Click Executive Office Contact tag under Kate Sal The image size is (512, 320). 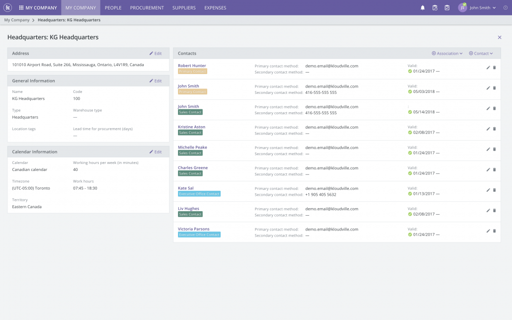tap(199, 194)
